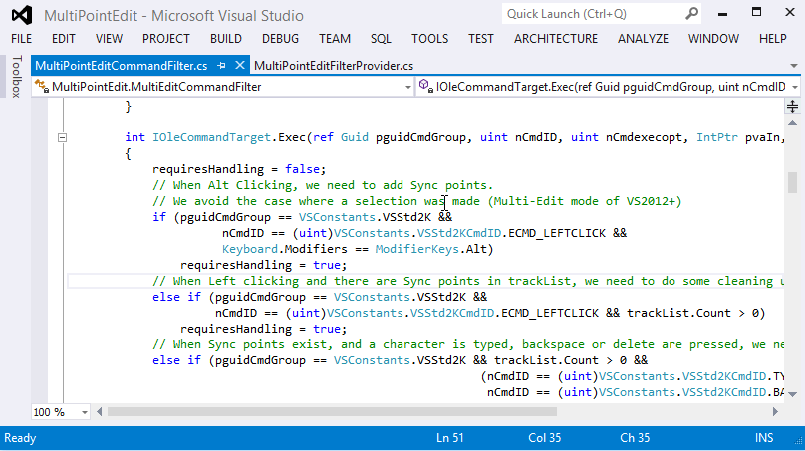Open the IOleCommandTarget.Exec member dropdown
This screenshot has height=451, width=805.
pyautogui.click(x=794, y=87)
